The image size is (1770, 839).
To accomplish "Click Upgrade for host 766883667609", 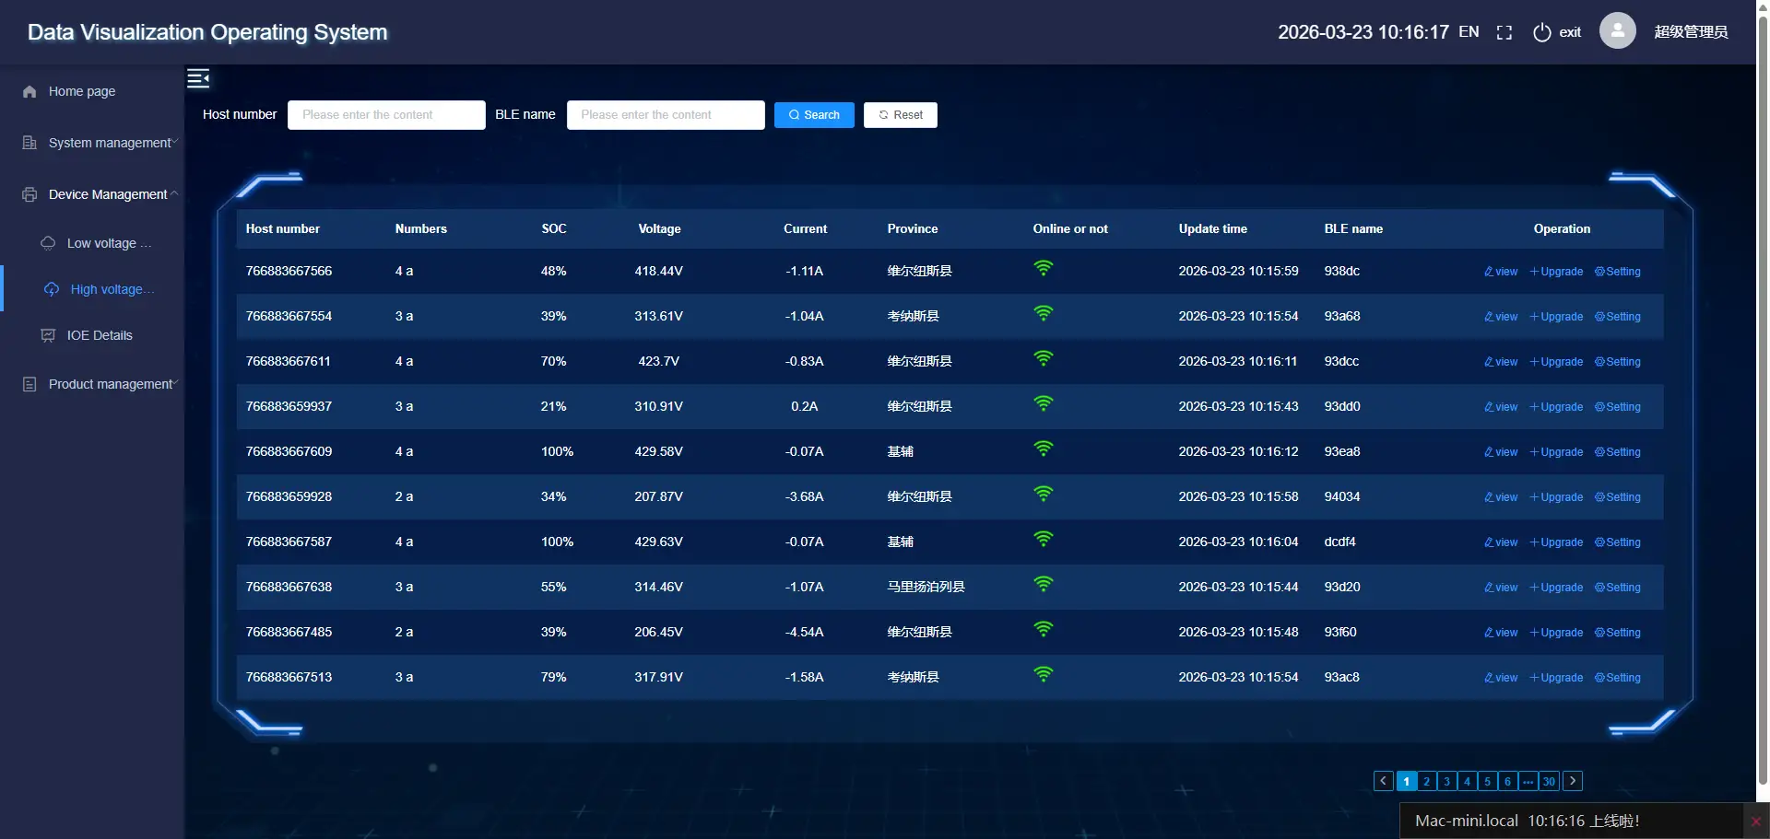I will (1556, 452).
